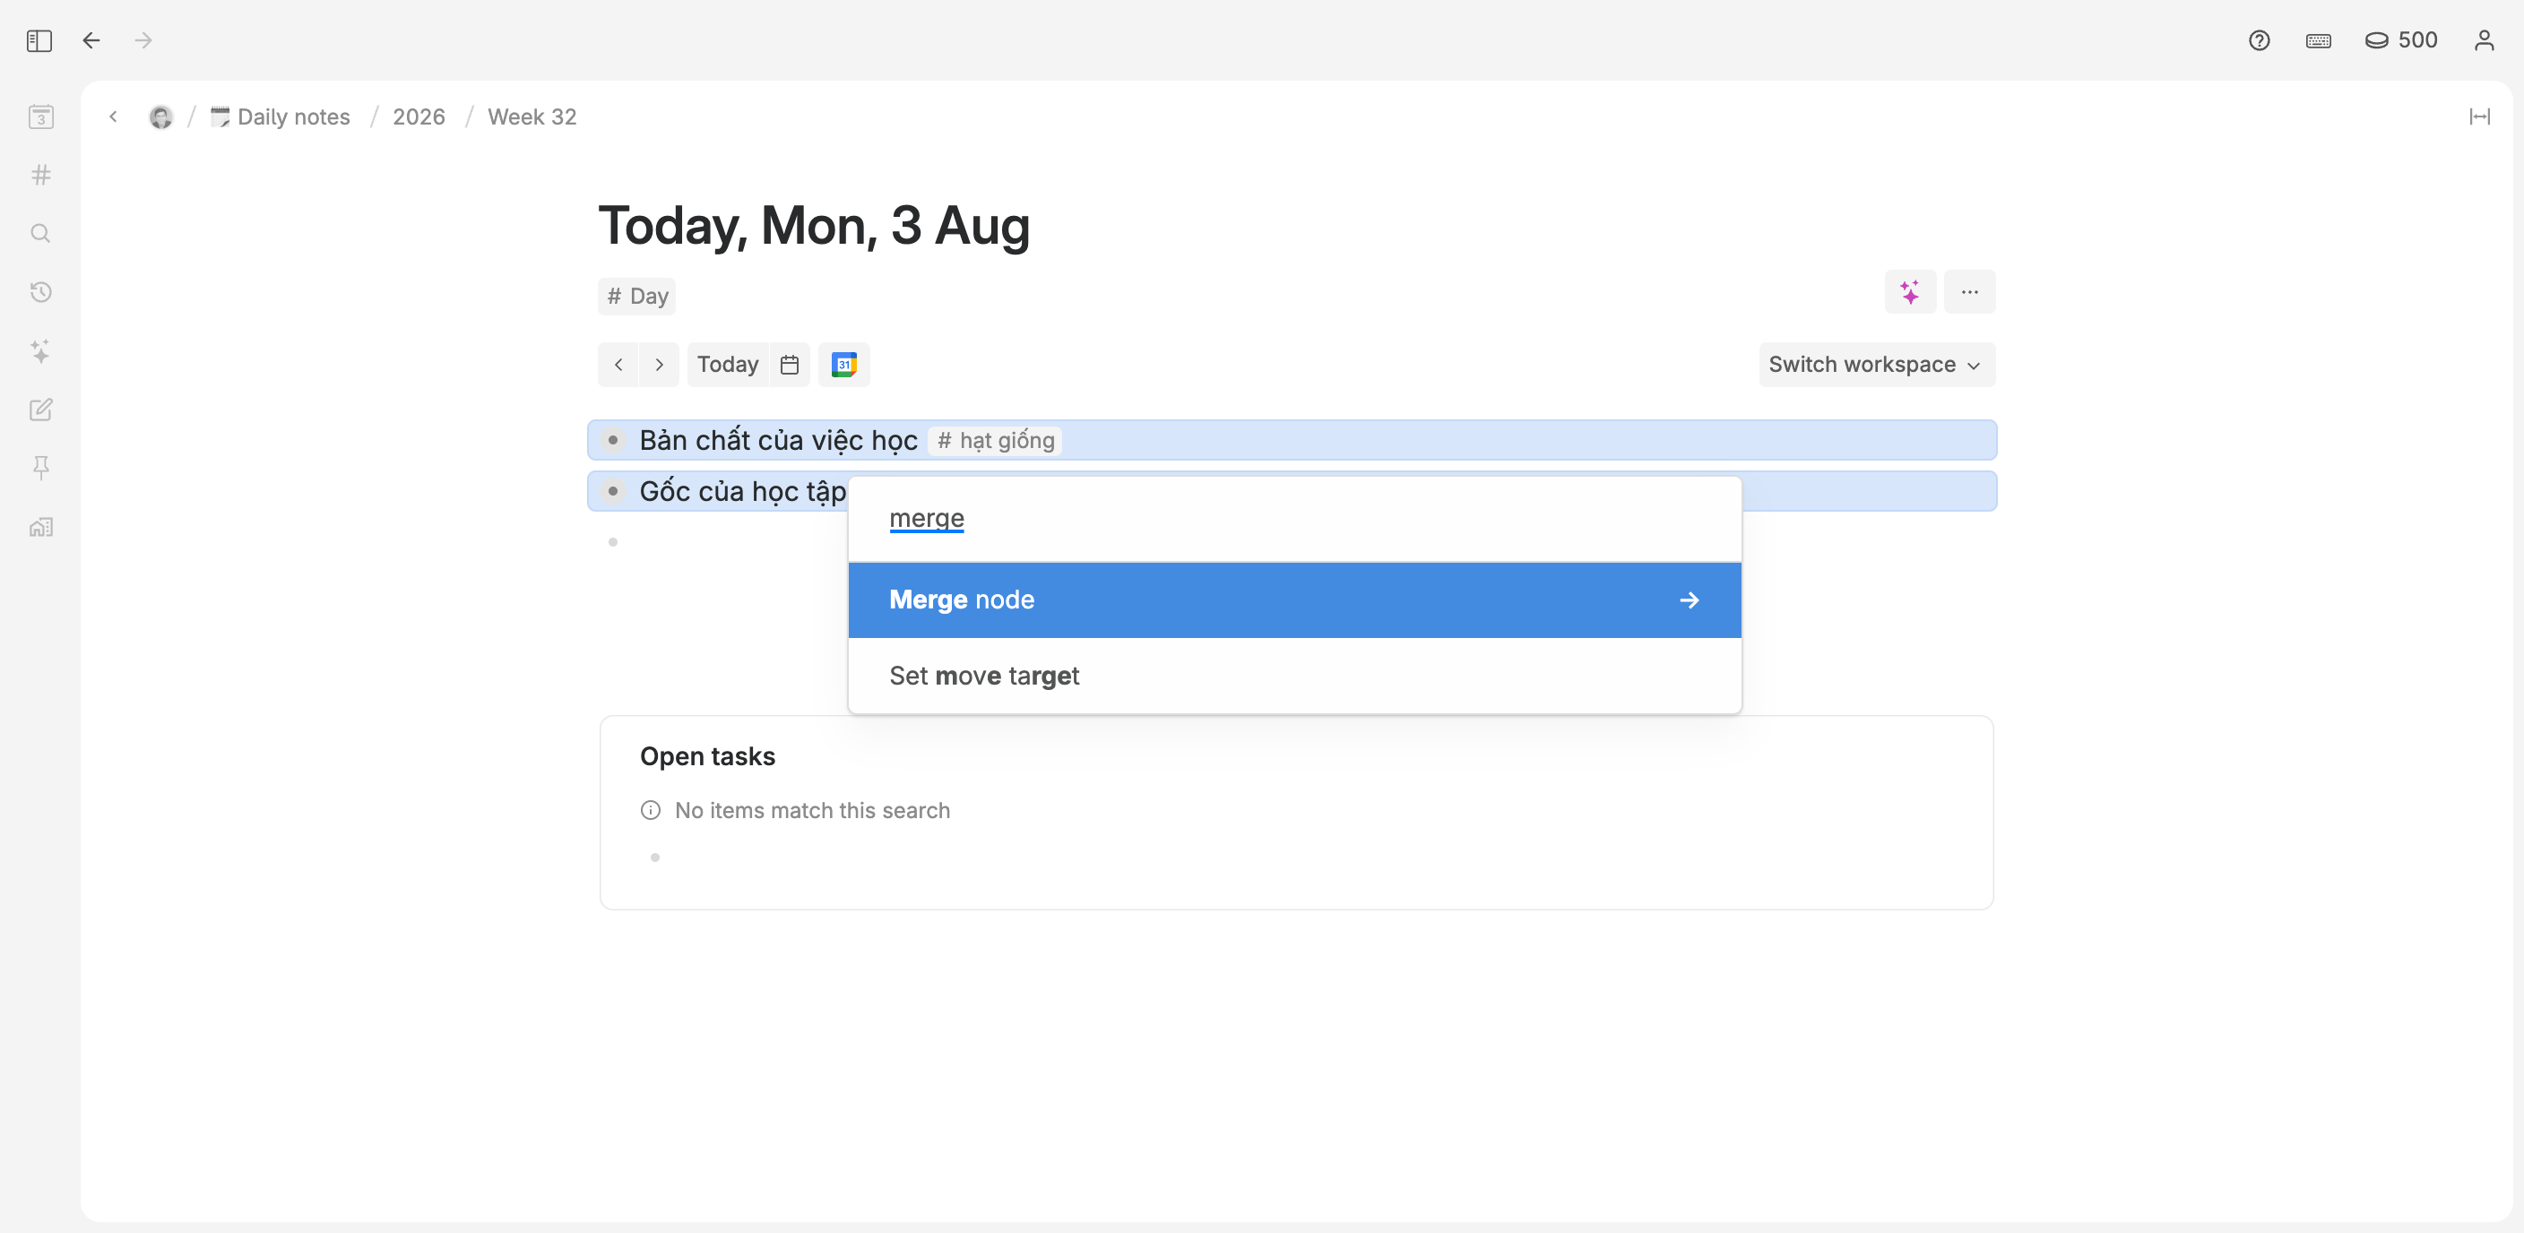Go to next day chevron
The width and height of the screenshot is (2524, 1233).
[x=660, y=365]
